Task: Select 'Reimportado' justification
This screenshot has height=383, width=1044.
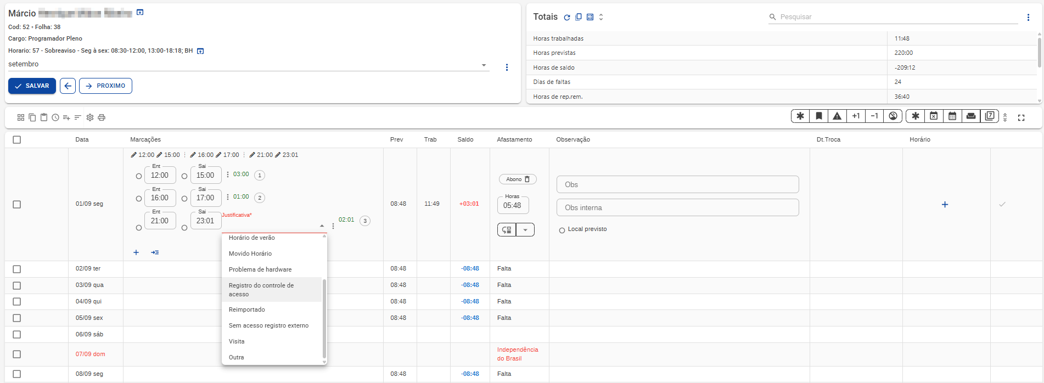Action: (x=272, y=309)
